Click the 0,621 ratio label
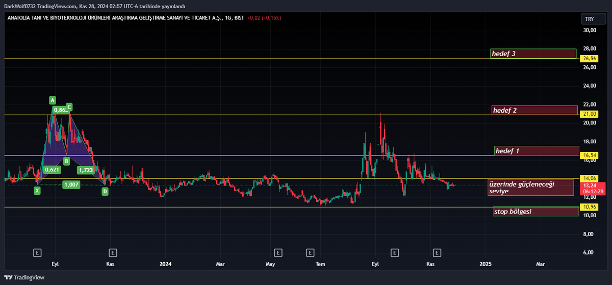The image size is (612, 285). click(52, 170)
